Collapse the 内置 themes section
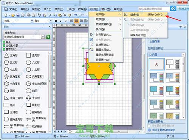Screen dimensions: 189x140 click(150, 55)
